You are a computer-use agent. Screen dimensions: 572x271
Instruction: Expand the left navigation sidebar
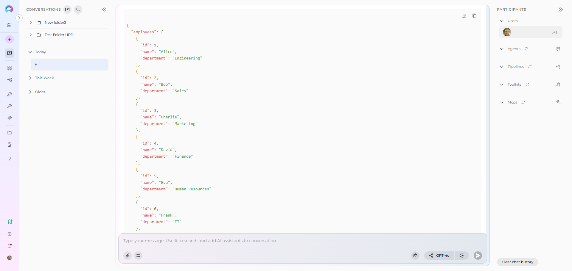19,18
